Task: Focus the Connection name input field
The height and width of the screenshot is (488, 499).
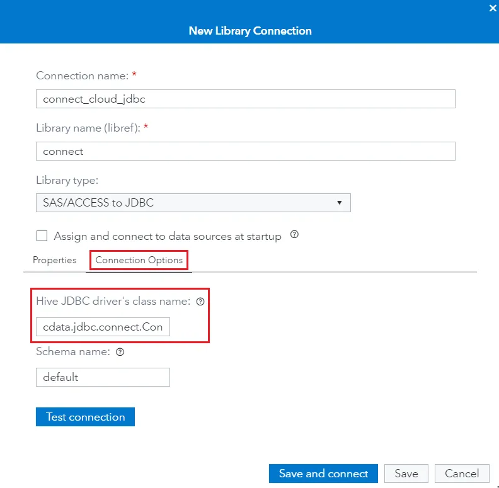Action: coord(245,99)
